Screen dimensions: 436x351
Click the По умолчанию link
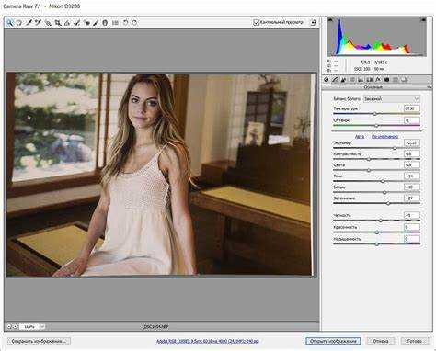[x=384, y=137]
